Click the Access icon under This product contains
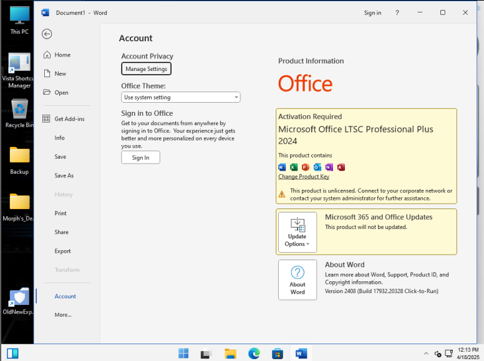The image size is (484, 361). click(x=341, y=167)
